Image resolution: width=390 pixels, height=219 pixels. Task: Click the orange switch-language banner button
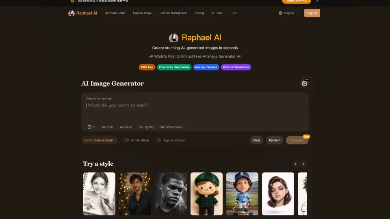pyautogui.click(x=297, y=1)
